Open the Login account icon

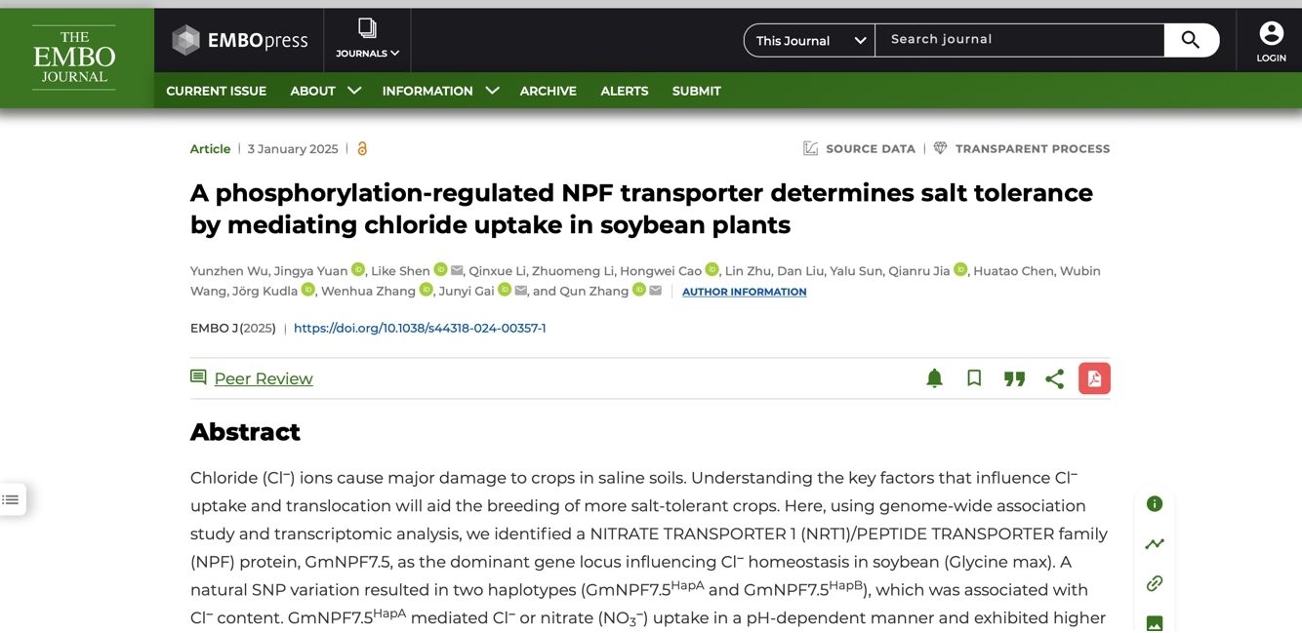click(x=1271, y=42)
